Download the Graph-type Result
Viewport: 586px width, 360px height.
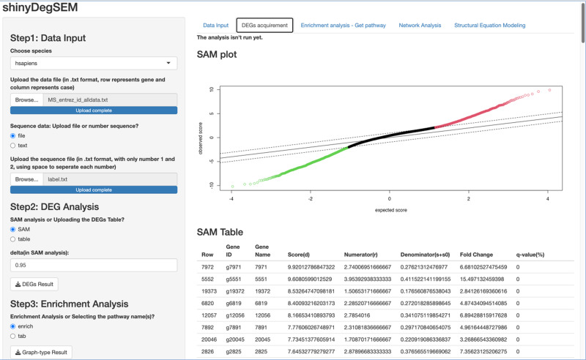(x=41, y=352)
